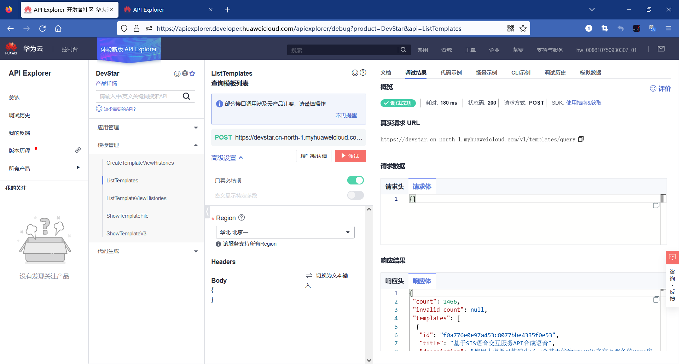The image size is (679, 364).
Task: Select the ShowTemplateV3 API
Action: pyautogui.click(x=126, y=234)
